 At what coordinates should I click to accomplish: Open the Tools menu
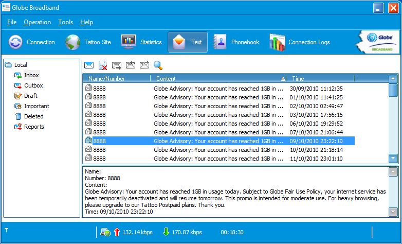[65, 22]
